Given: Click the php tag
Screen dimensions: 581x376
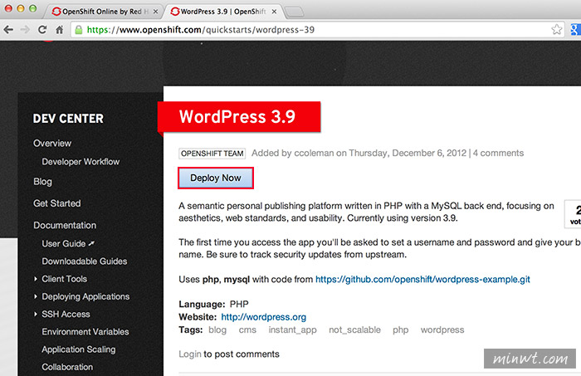Looking at the screenshot, I should pos(401,330).
